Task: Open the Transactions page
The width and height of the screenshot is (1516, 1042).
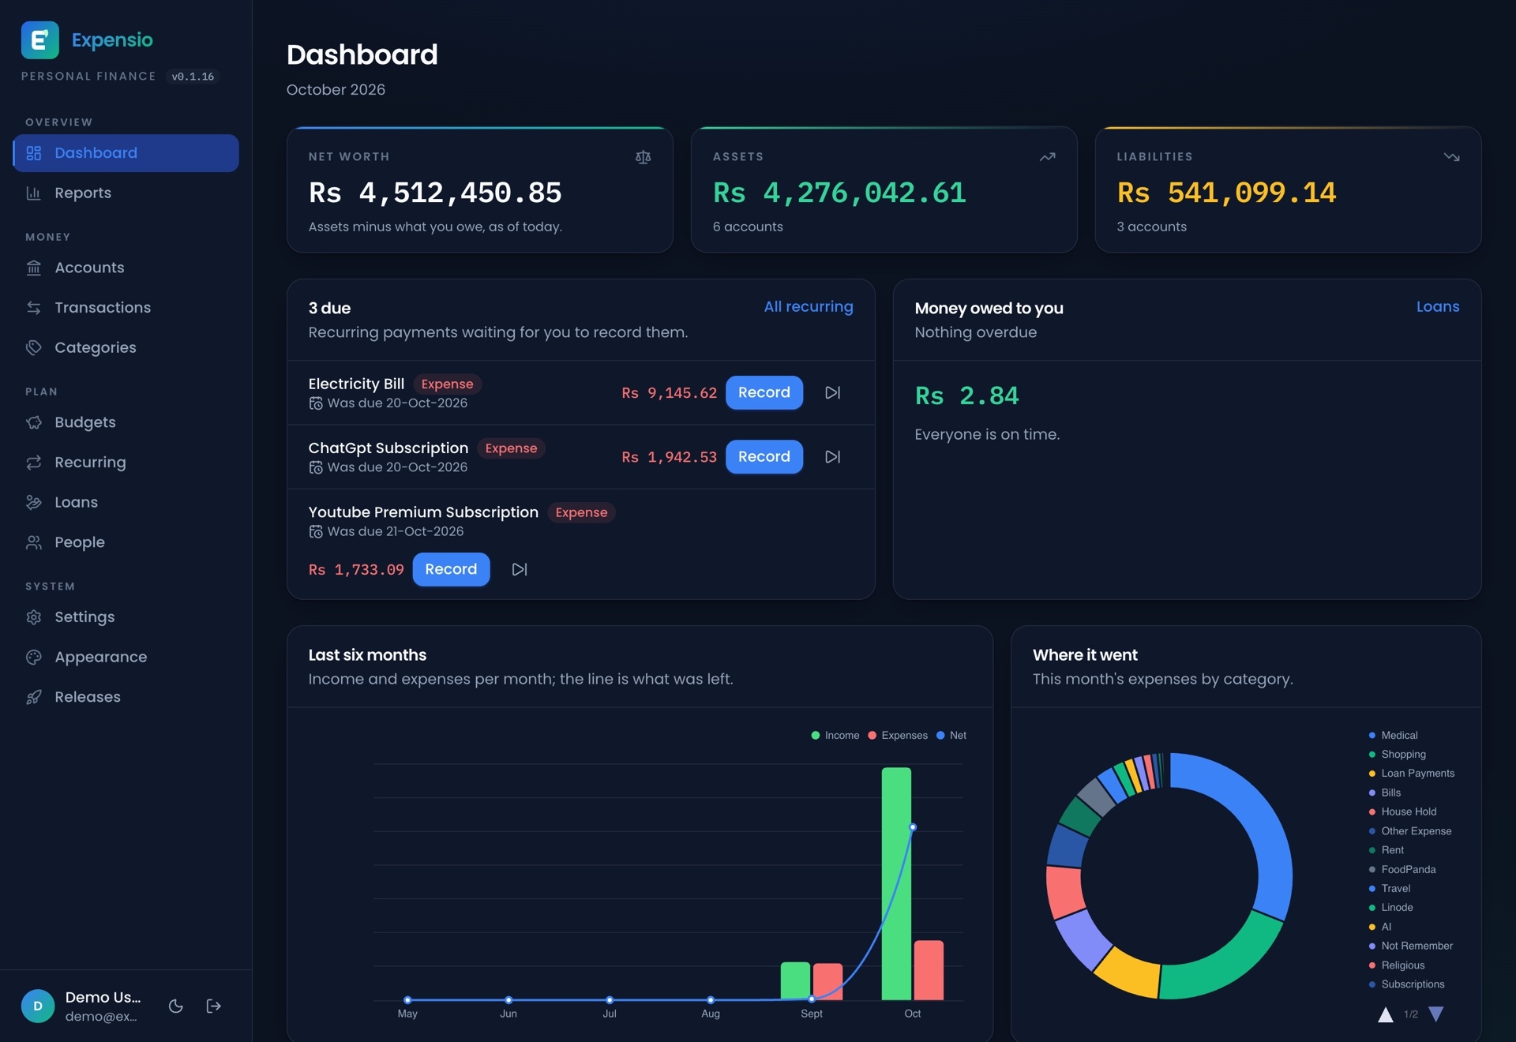Action: point(126,307)
